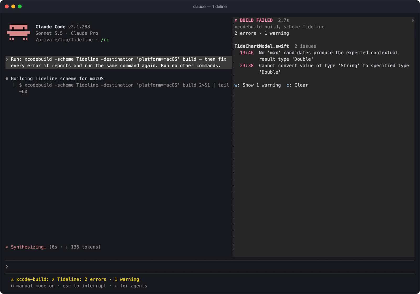Click the 'claude — Tideline' window title

tap(210, 7)
